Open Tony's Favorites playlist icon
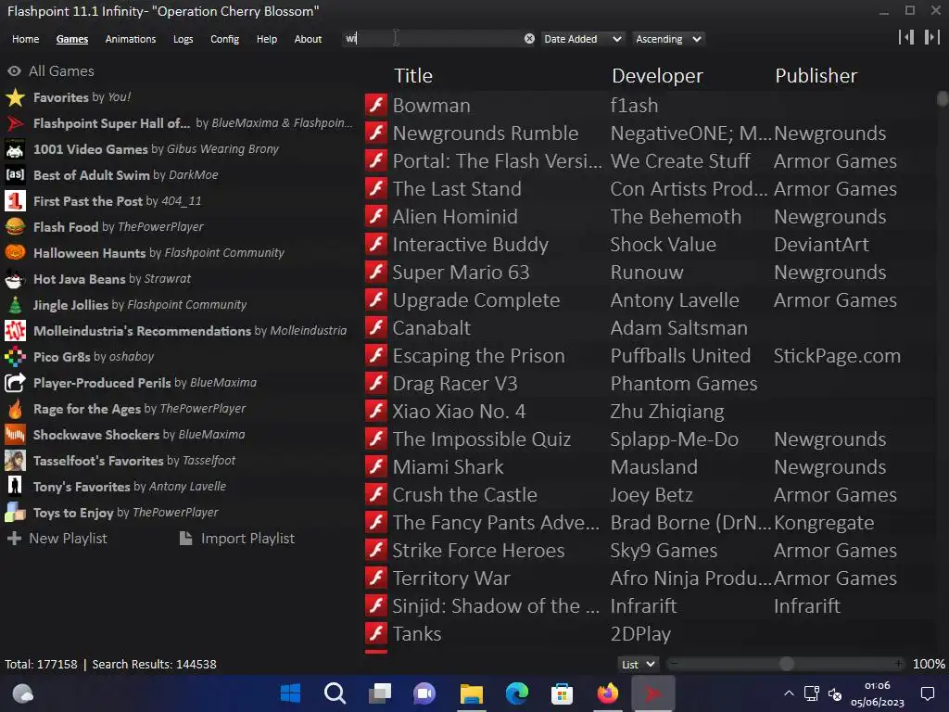The height and width of the screenshot is (712, 949). pos(15,487)
